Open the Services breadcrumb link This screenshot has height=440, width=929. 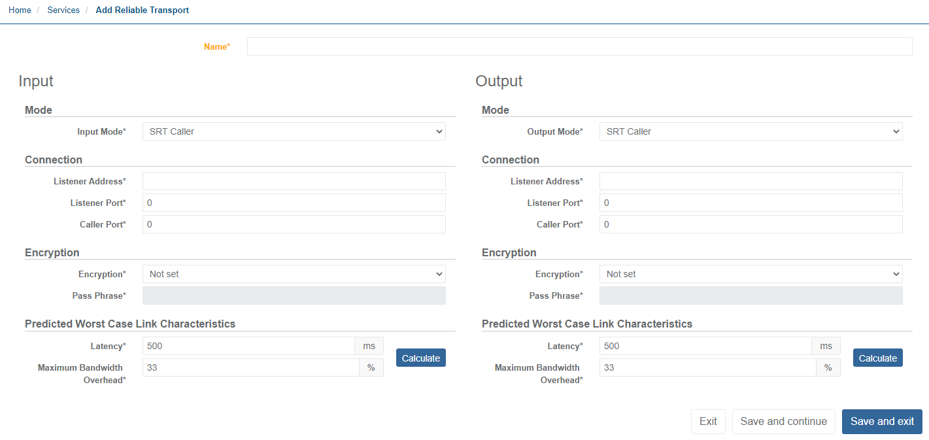63,10
